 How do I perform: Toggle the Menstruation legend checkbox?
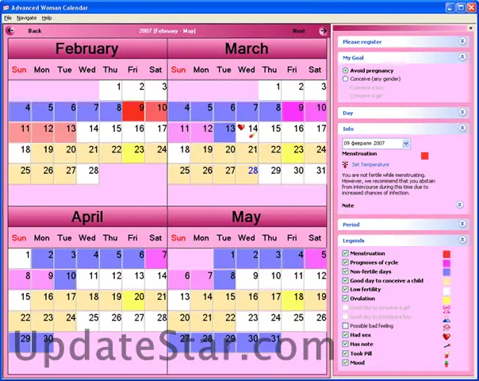[345, 253]
